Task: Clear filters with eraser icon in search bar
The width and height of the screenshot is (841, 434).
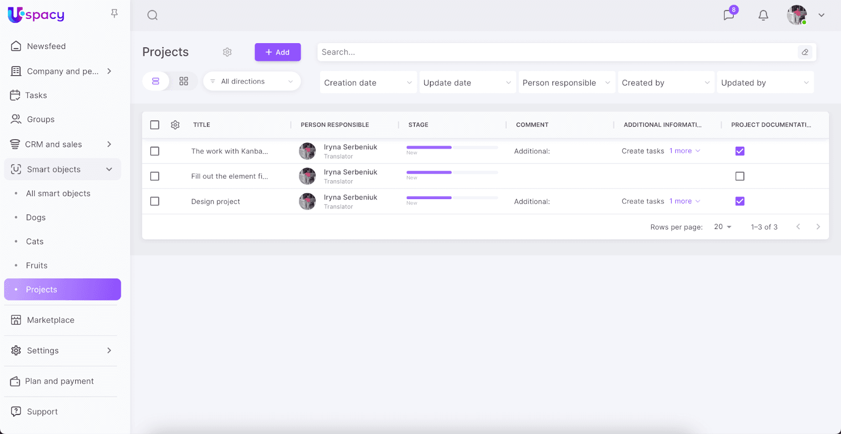Action: click(x=805, y=52)
